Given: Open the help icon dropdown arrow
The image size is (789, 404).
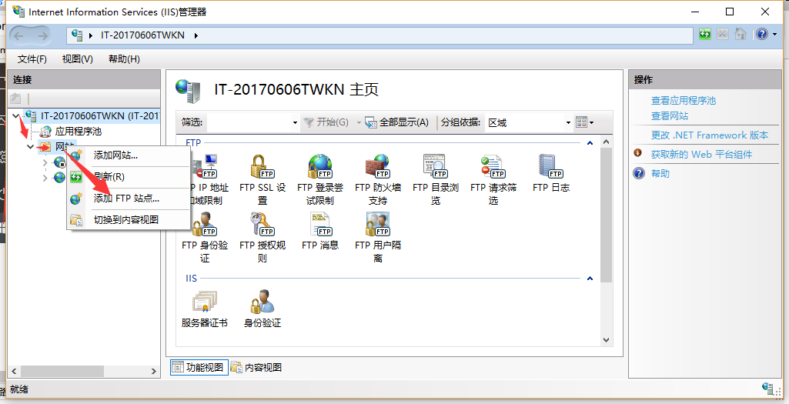Looking at the screenshot, I should (x=775, y=34).
